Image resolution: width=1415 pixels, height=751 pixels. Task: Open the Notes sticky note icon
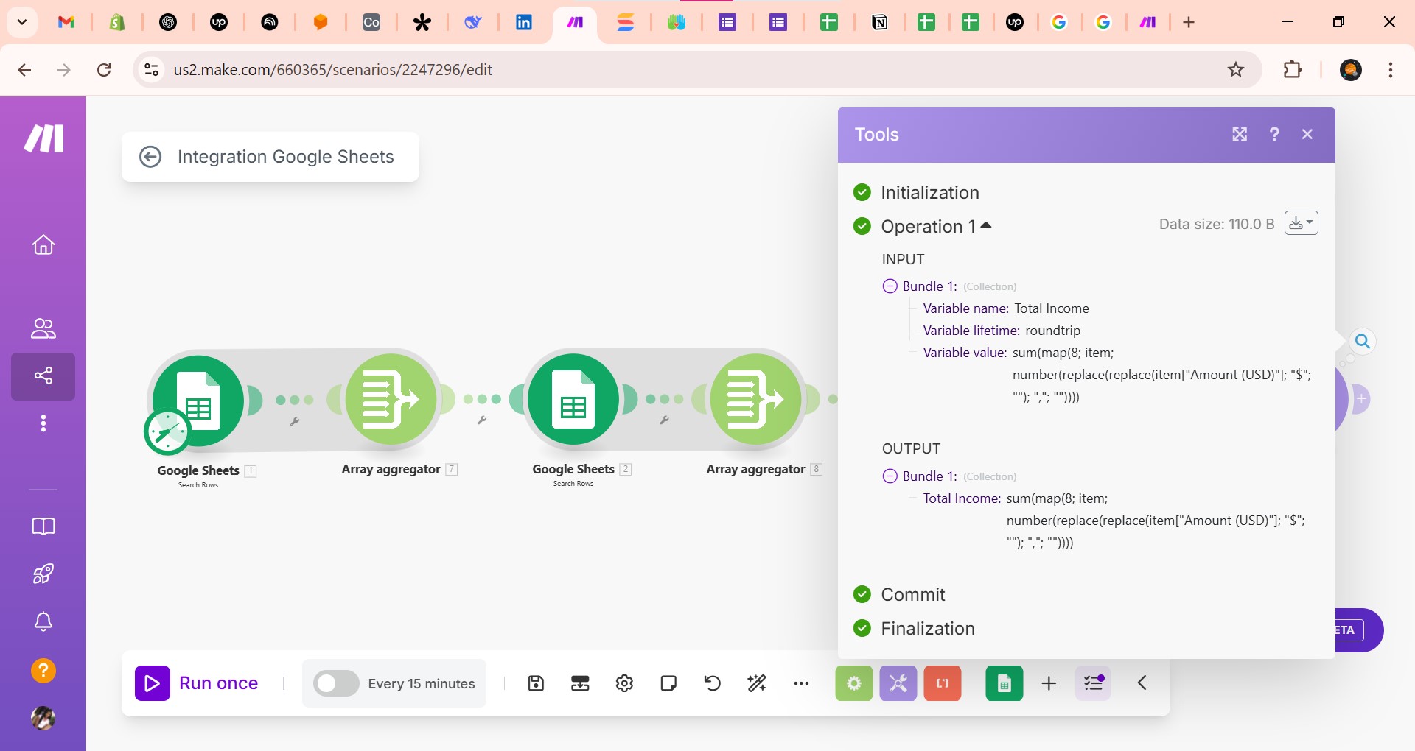668,683
